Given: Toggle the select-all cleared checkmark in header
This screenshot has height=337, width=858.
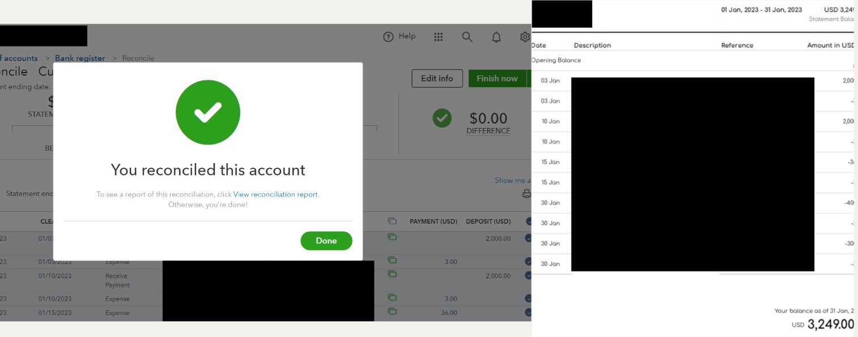Looking at the screenshot, I should [529, 221].
